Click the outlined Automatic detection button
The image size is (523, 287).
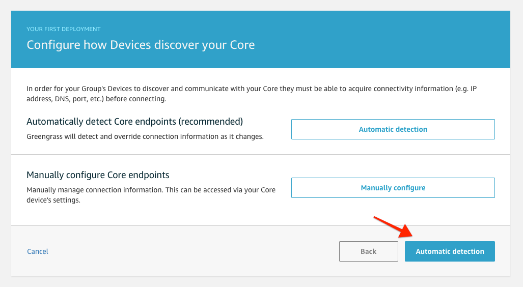tap(393, 129)
